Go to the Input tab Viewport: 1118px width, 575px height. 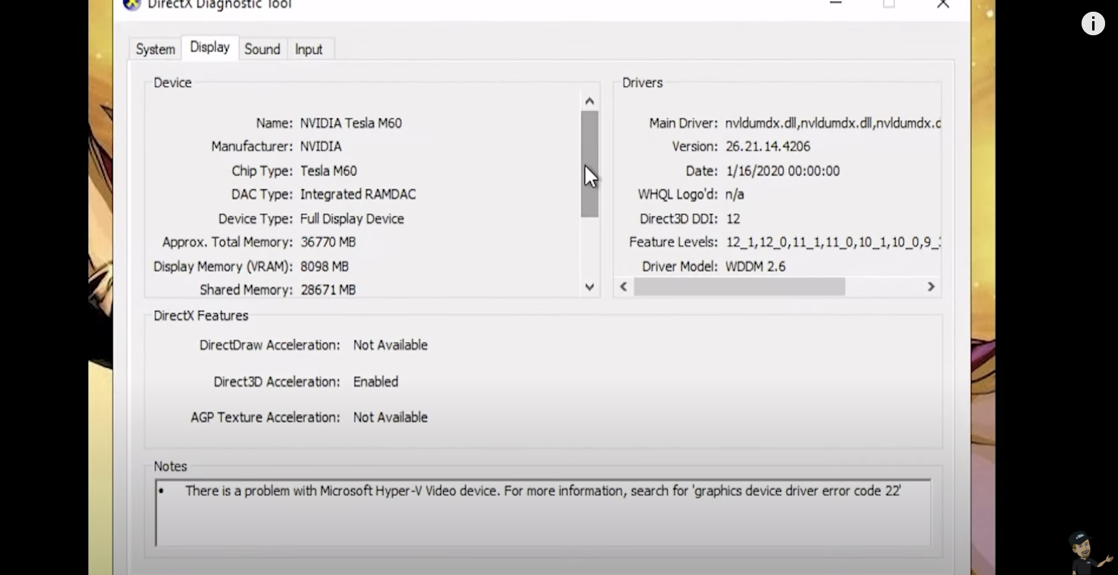coord(308,49)
